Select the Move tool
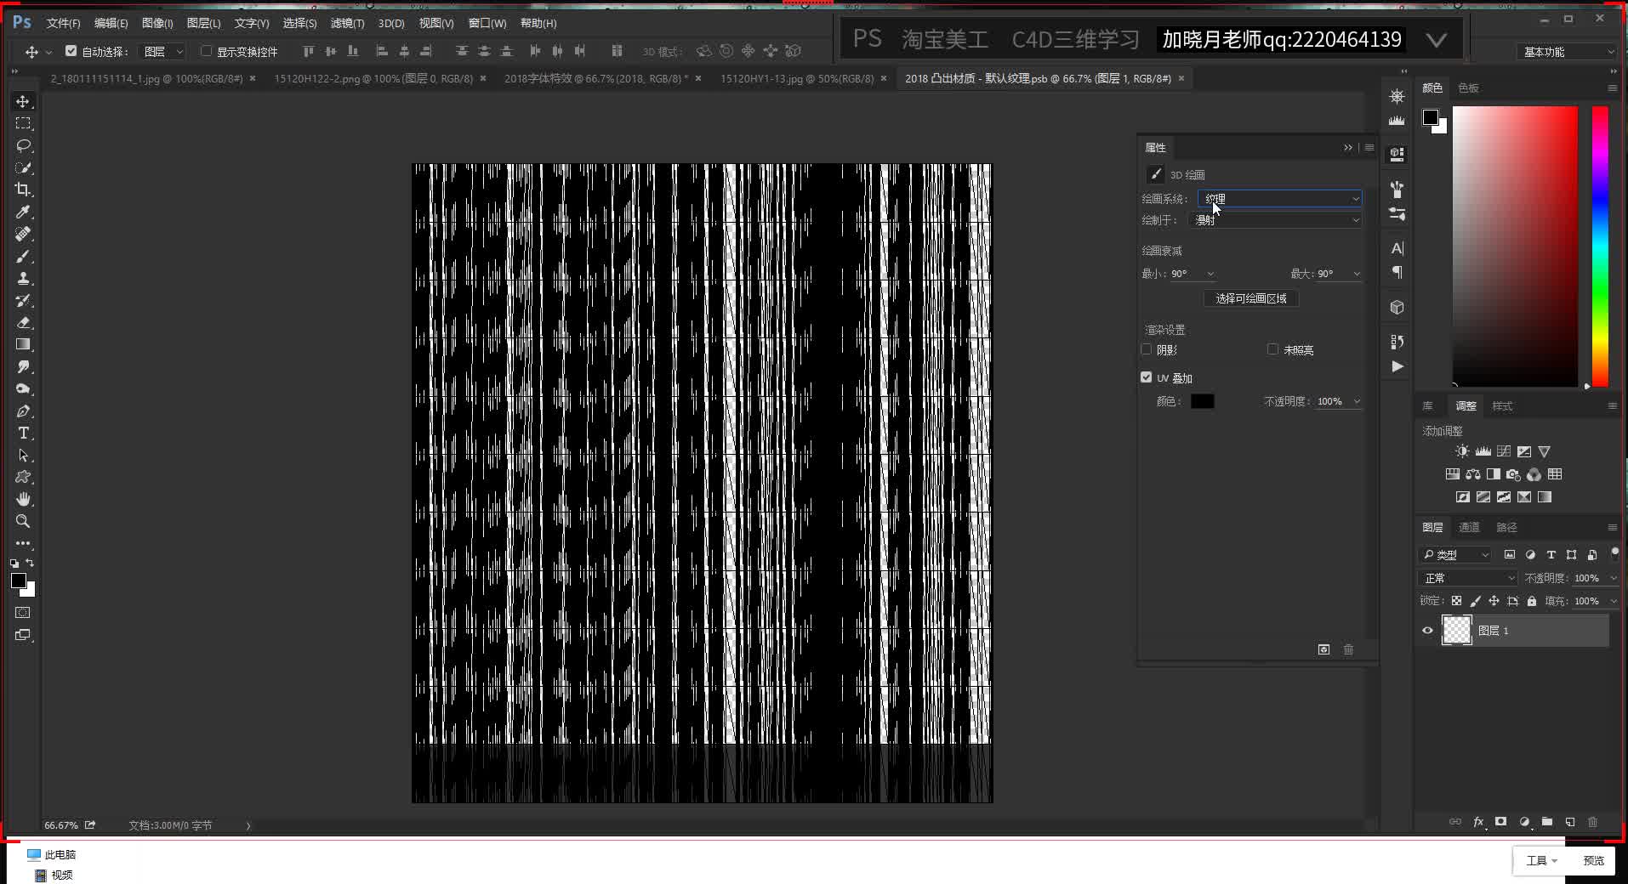 (23, 101)
